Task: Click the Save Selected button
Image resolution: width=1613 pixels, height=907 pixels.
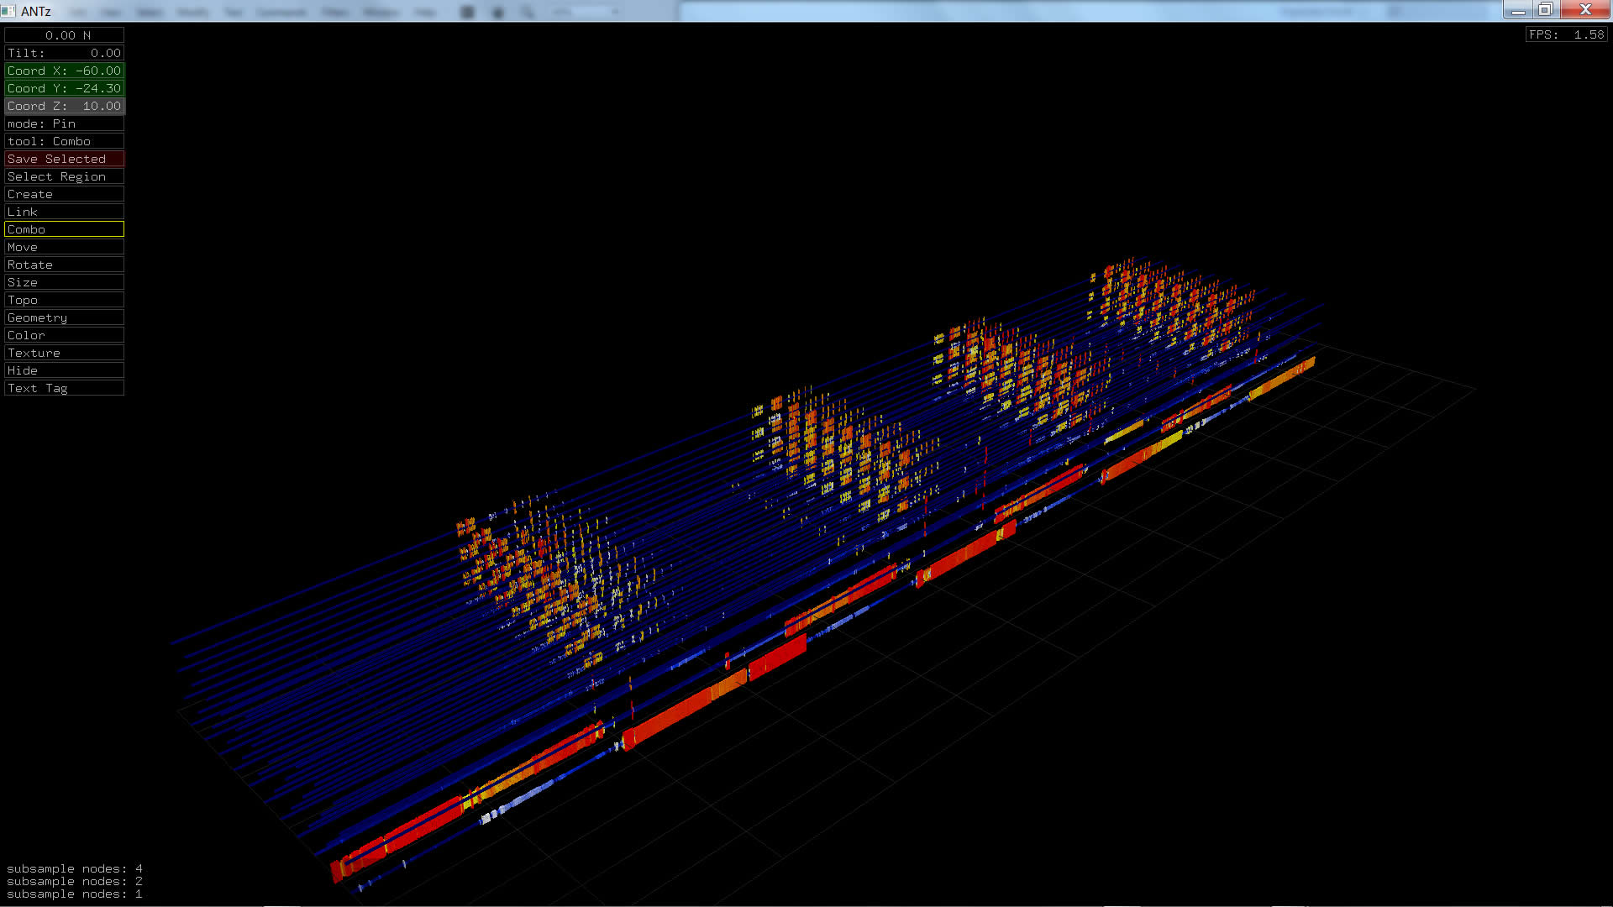Action: pos(64,159)
